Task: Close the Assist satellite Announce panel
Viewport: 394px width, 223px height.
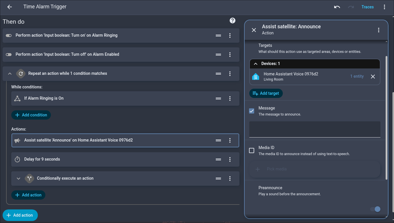Action: (254, 30)
